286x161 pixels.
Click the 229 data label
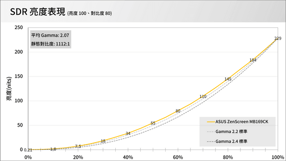point(278,38)
